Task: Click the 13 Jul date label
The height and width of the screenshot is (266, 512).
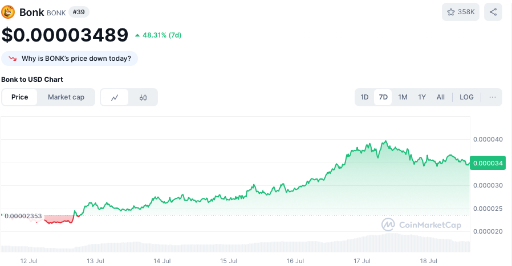Action: pos(95,261)
